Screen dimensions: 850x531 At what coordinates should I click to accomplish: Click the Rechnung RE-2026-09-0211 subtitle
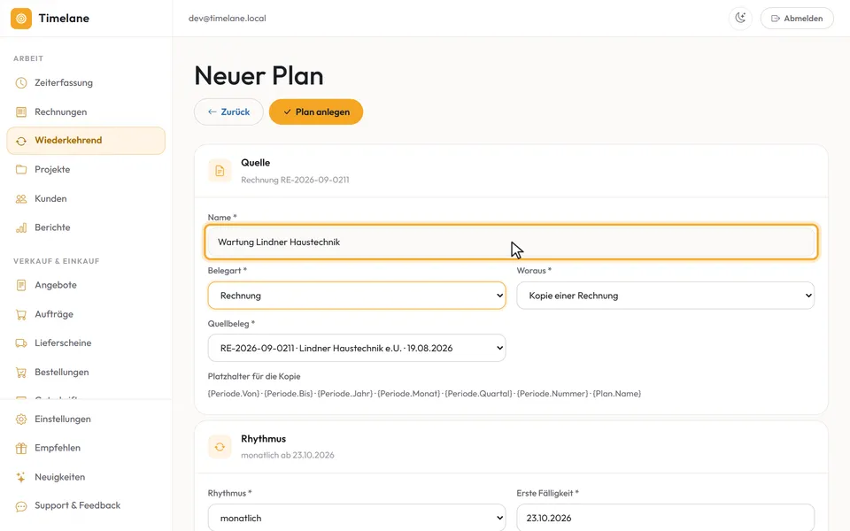click(295, 180)
